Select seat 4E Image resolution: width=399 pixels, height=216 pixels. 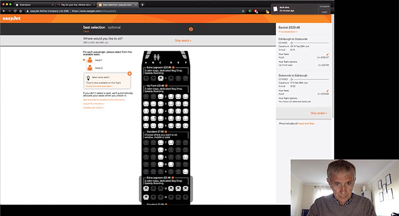tap(178, 111)
